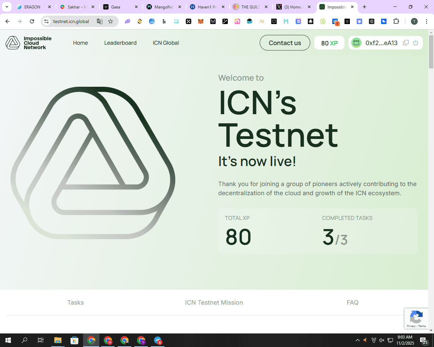The image size is (434, 347).
Task: Click the page vertical scrollbar thumb
Action: pyautogui.click(x=431, y=52)
